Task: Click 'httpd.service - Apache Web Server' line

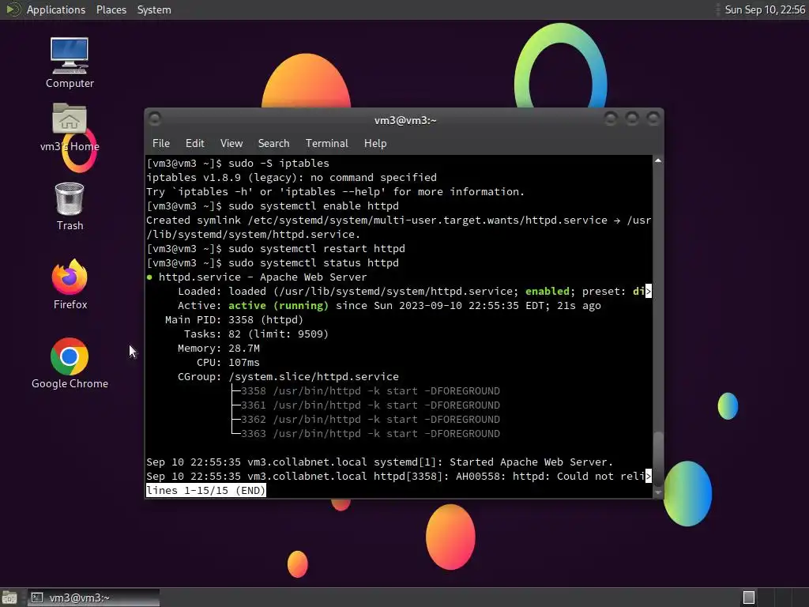Action: click(x=257, y=277)
